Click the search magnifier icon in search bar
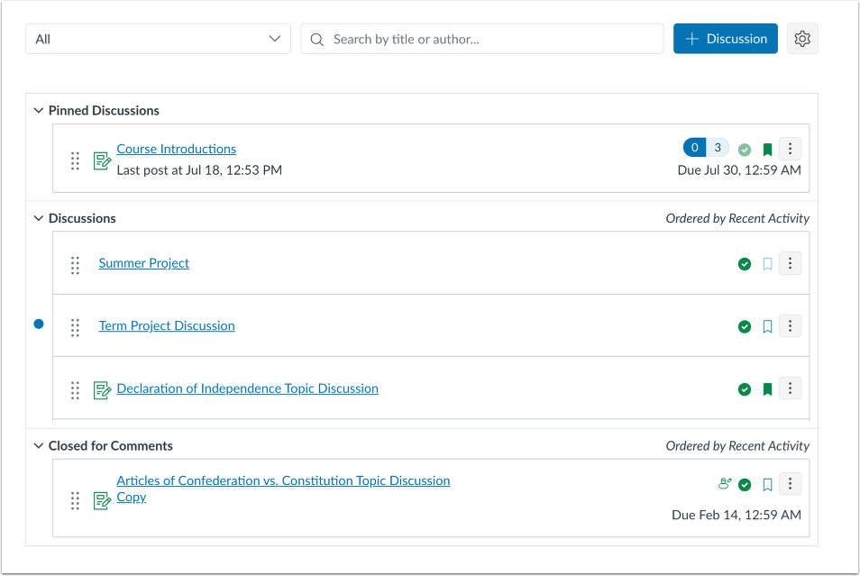Screen dimensions: 860x576 [x=316, y=39]
